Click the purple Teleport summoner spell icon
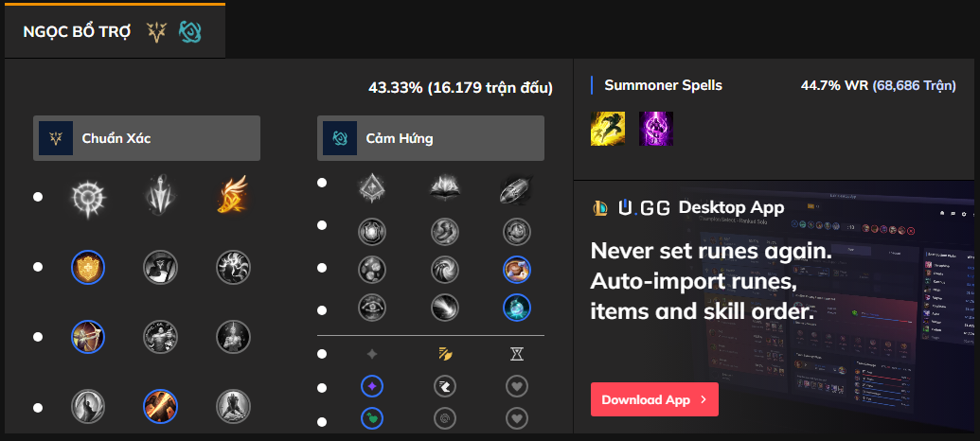The image size is (980, 441). click(655, 129)
